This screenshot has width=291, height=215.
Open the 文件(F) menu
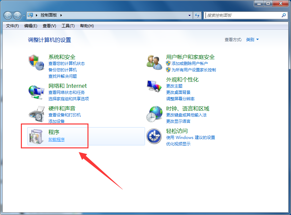coord(12,26)
